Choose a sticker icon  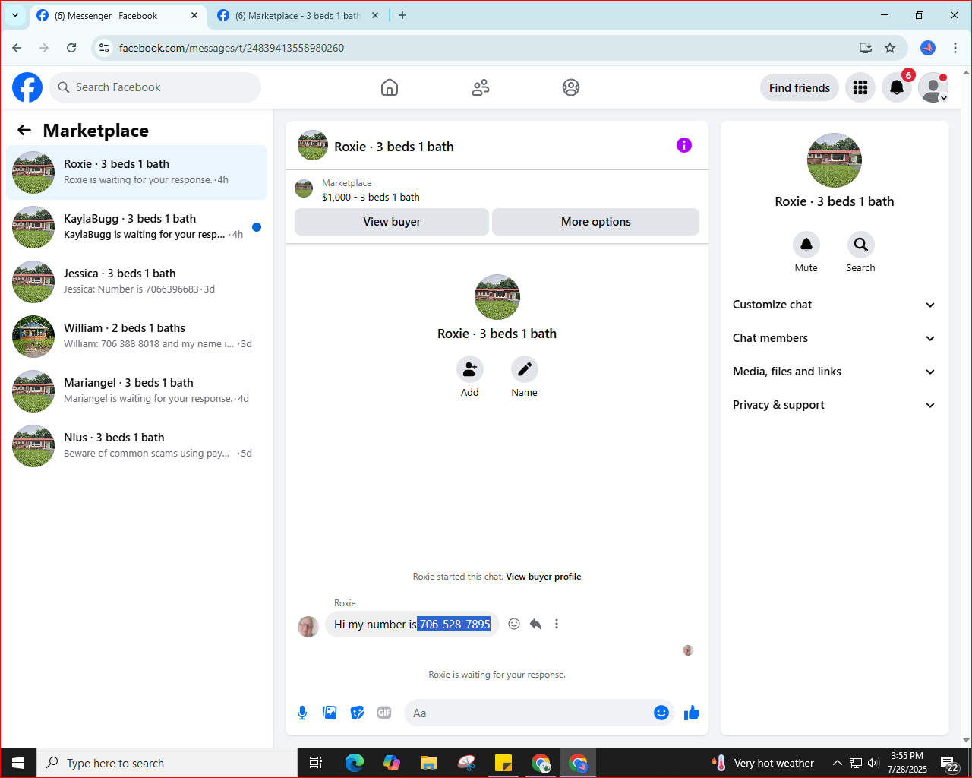pos(357,713)
